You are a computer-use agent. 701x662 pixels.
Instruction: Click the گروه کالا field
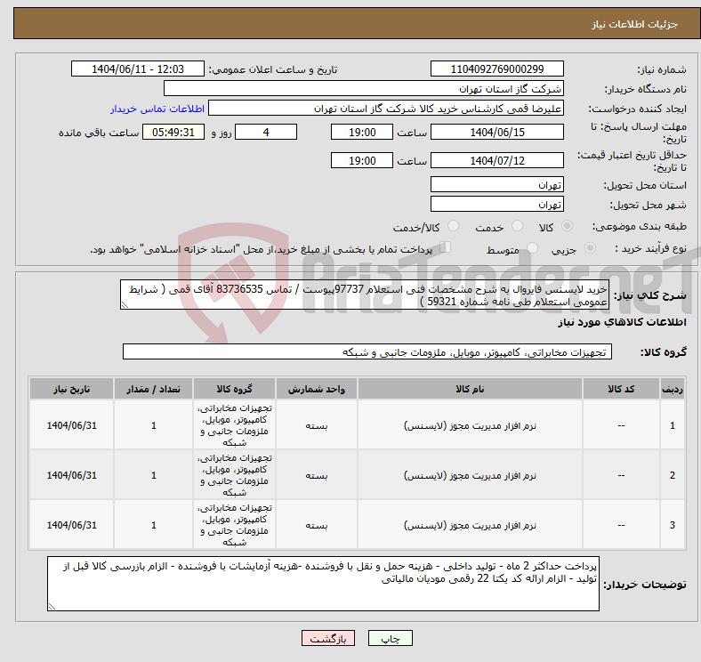(366, 352)
